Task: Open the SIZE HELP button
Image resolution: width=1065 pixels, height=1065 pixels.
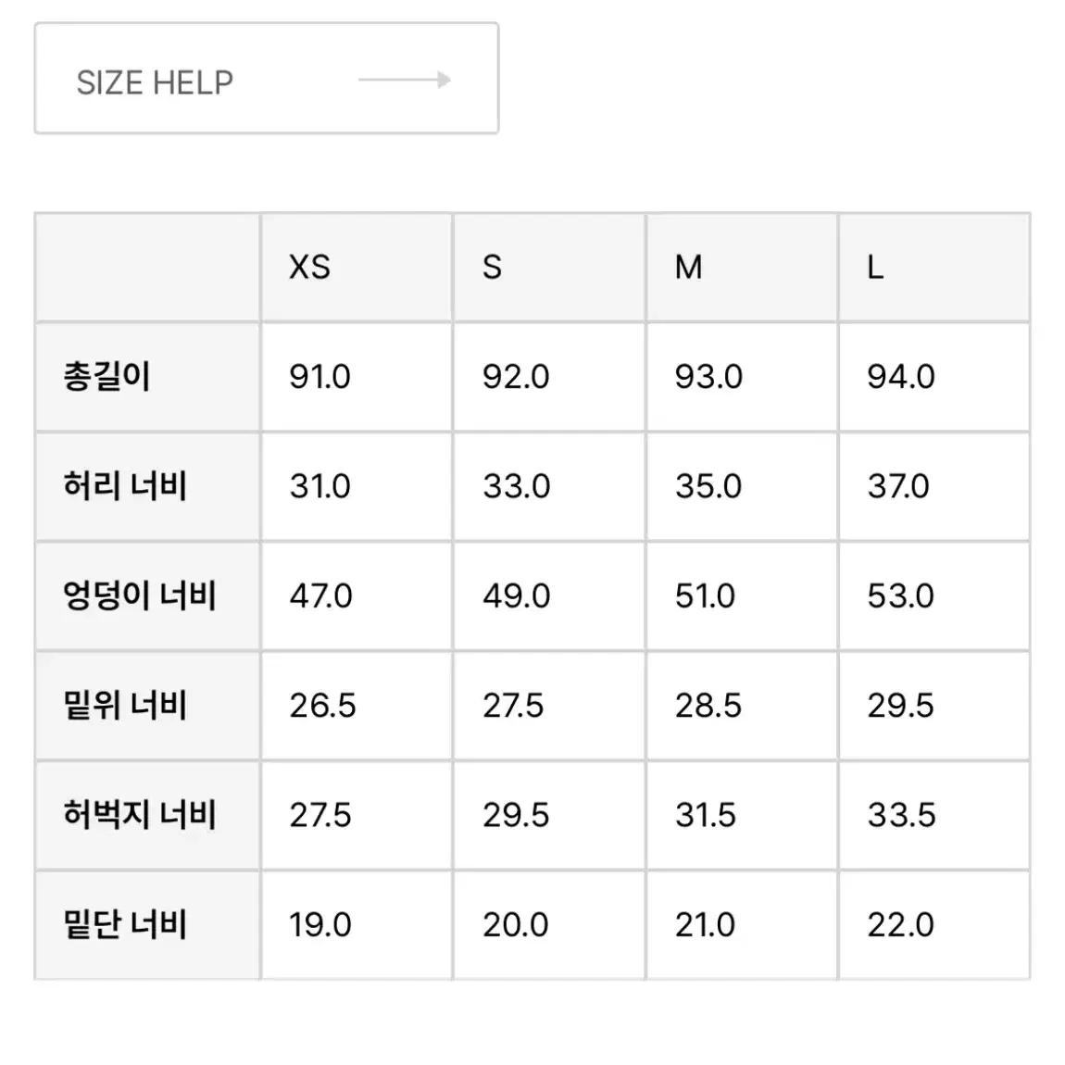Action: pos(267,79)
